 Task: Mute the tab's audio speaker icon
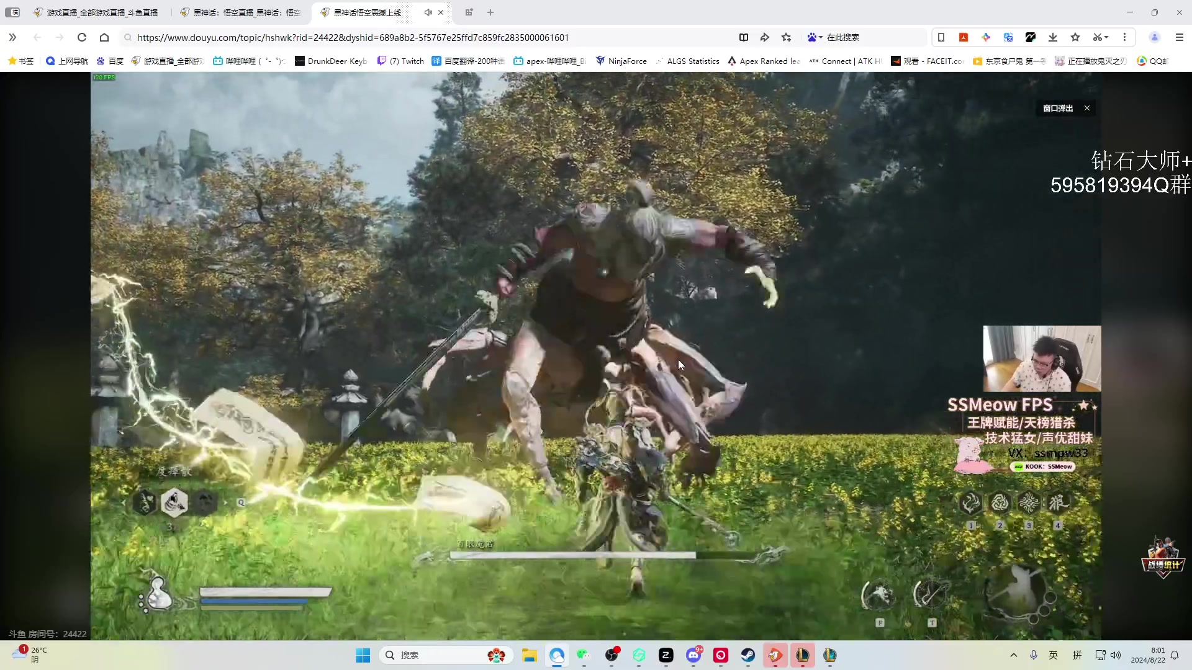[x=428, y=12]
